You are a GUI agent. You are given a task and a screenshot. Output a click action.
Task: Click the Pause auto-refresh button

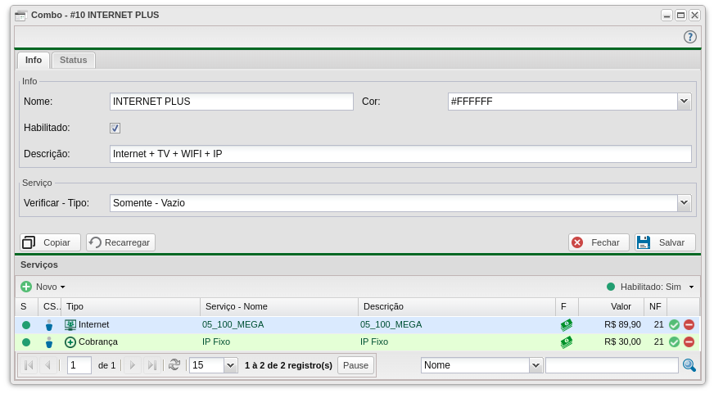[355, 365]
